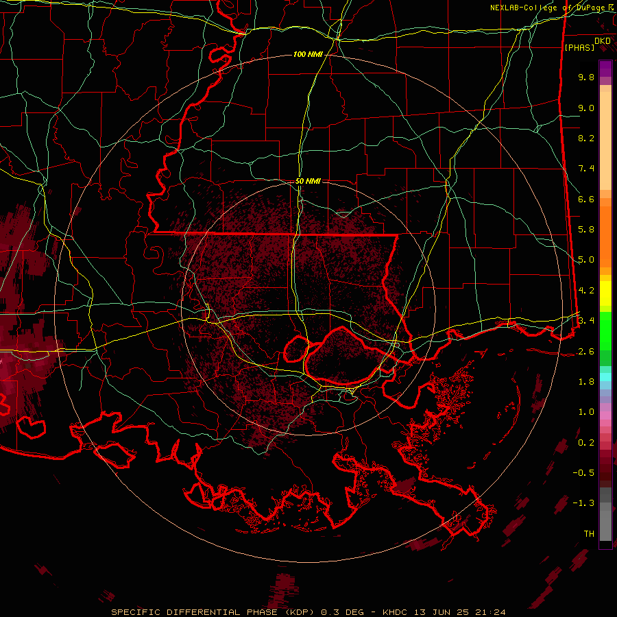Pick the bright green band of the scale
Image resolution: width=617 pixels, height=617 pixels.
pyautogui.click(x=605, y=331)
